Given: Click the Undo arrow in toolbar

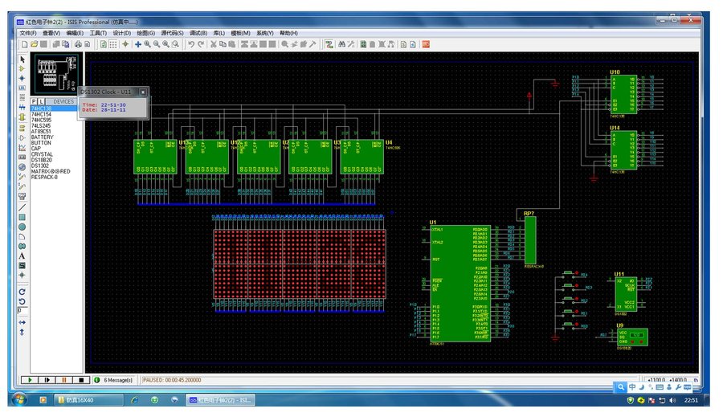Looking at the screenshot, I should 191,44.
